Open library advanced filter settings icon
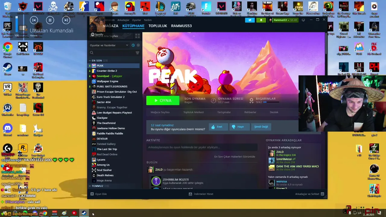 (x=138, y=53)
